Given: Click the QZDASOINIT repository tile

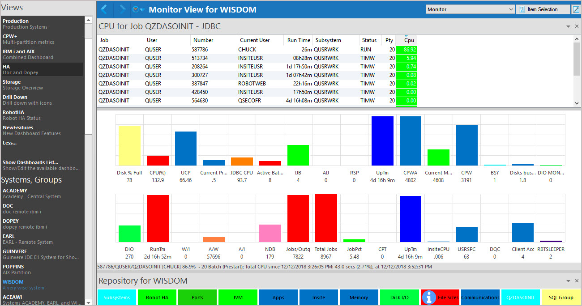Looking at the screenshot, I should (x=521, y=297).
